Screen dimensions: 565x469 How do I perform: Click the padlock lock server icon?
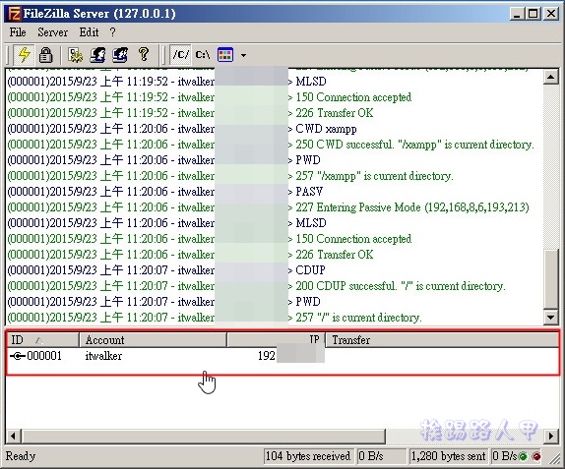(x=45, y=55)
